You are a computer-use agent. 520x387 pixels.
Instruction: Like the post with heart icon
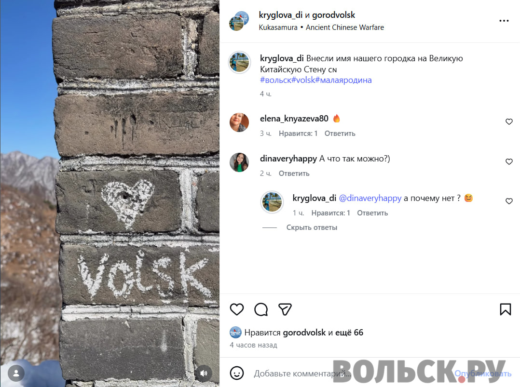coord(237,309)
